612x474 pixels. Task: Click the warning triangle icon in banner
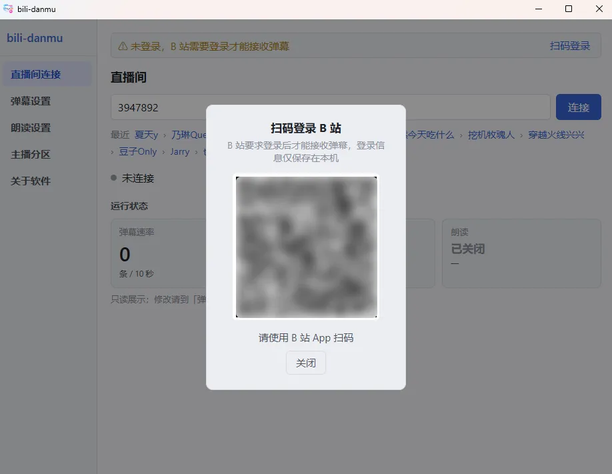(123, 46)
